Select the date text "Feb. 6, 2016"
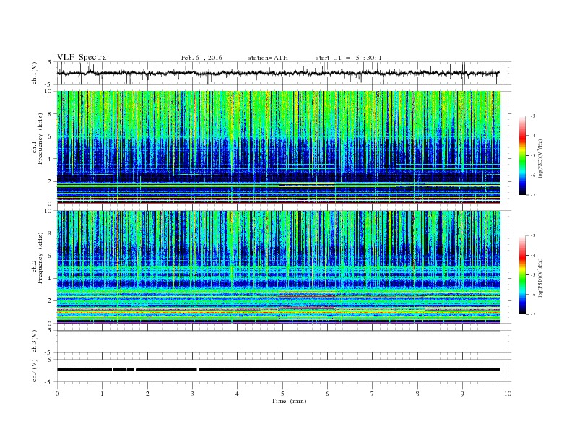This screenshot has width=572, height=442. pyautogui.click(x=201, y=58)
